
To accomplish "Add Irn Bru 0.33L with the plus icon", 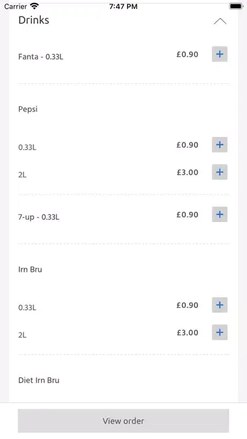I will pyautogui.click(x=219, y=305).
